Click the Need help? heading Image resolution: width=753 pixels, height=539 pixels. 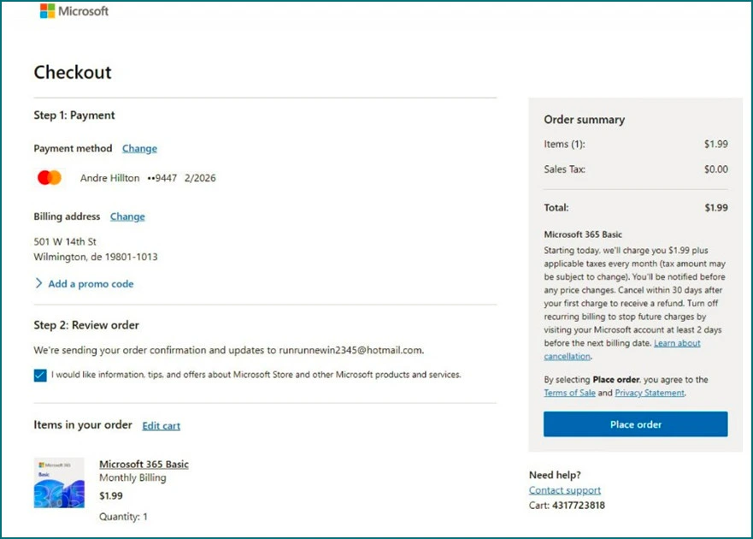(x=555, y=475)
